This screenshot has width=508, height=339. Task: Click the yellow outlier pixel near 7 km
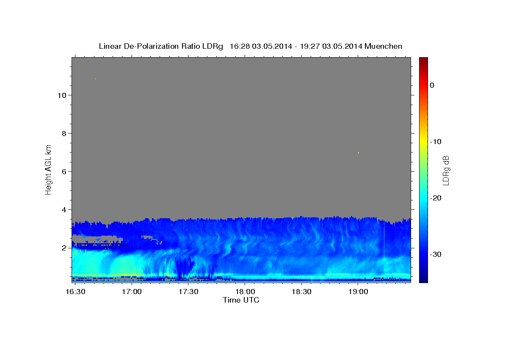tap(359, 153)
